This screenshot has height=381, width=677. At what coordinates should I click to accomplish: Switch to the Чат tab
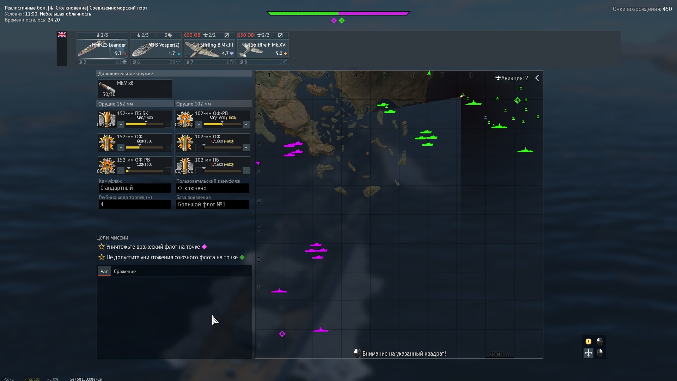104,271
